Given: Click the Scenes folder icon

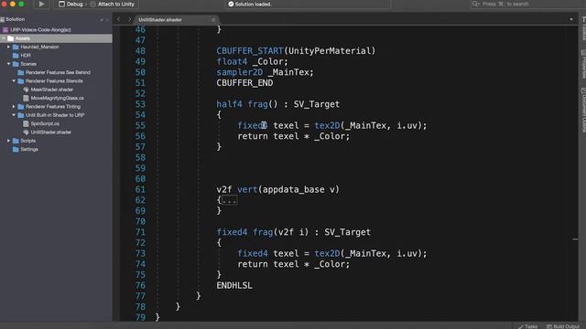Looking at the screenshot, I should (16, 64).
